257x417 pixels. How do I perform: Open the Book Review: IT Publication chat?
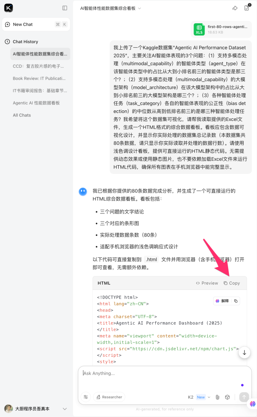click(39, 78)
